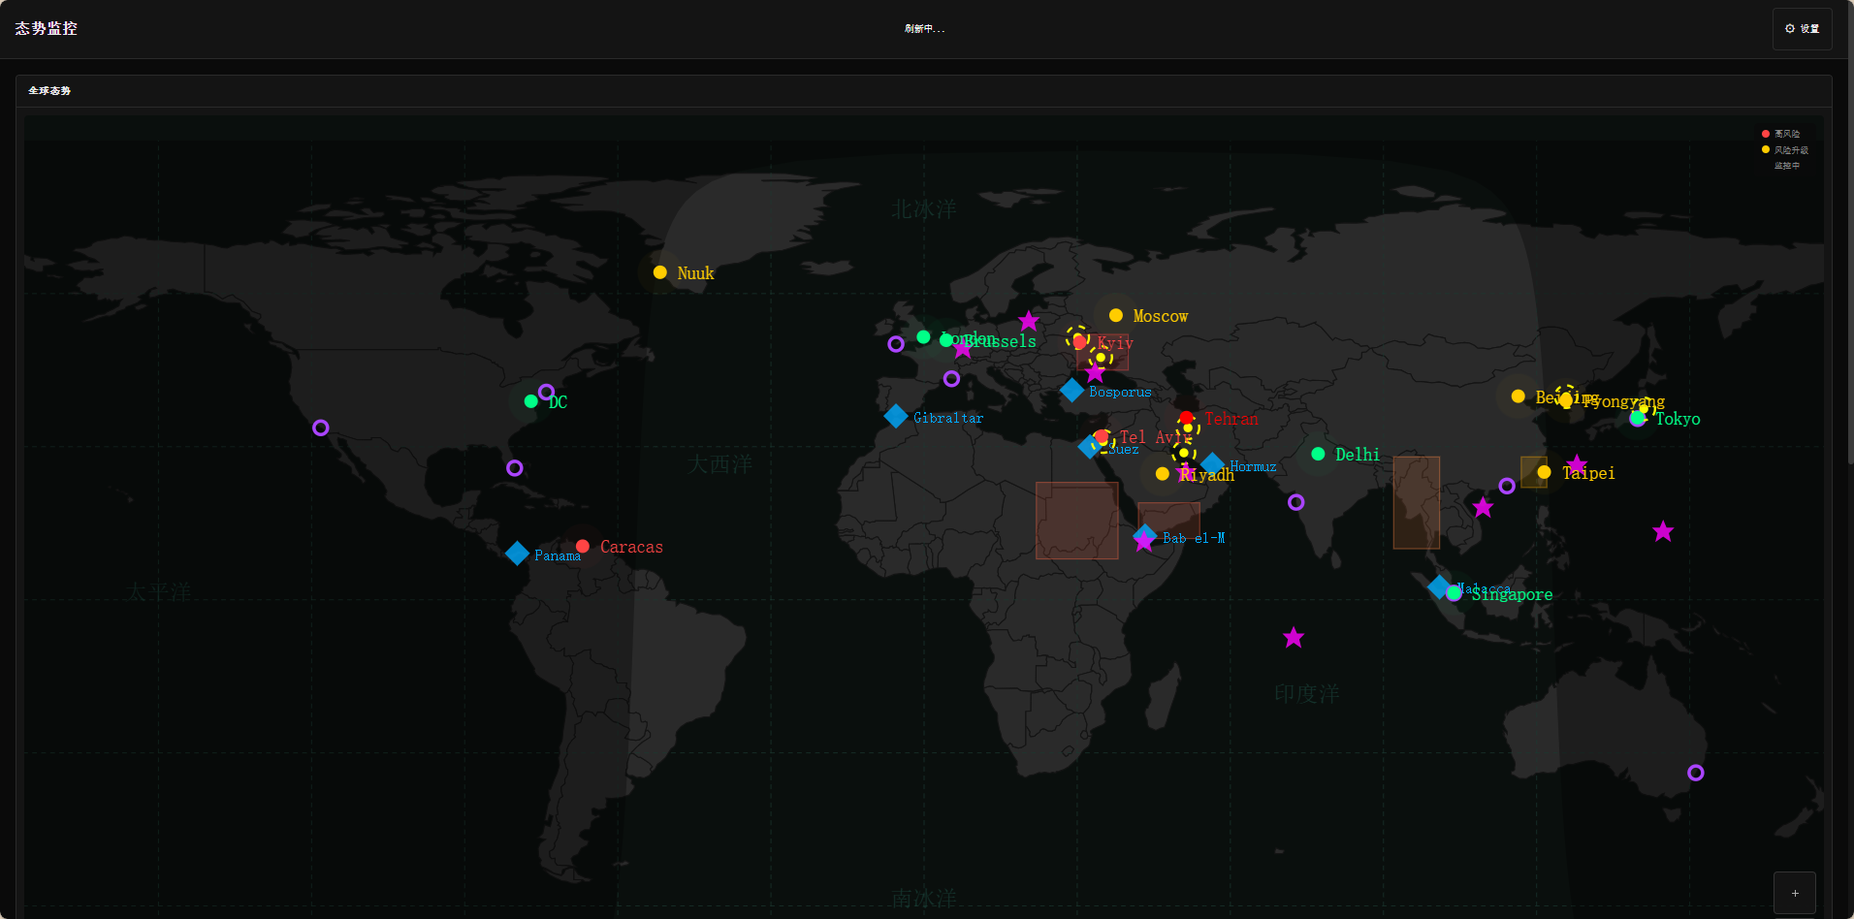This screenshot has width=1854, height=919.
Task: Click the Nuuk city label
Action: point(695,273)
